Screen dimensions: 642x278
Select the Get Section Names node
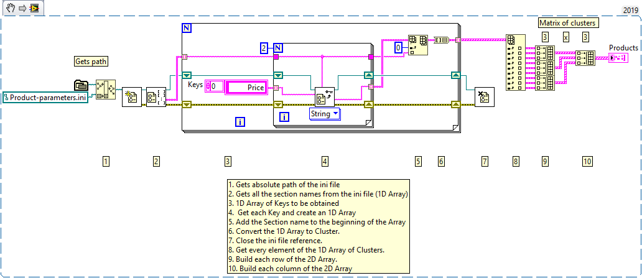pos(155,96)
